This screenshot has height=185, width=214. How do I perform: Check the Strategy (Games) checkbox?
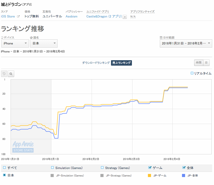pyautogui.click(x=102, y=168)
